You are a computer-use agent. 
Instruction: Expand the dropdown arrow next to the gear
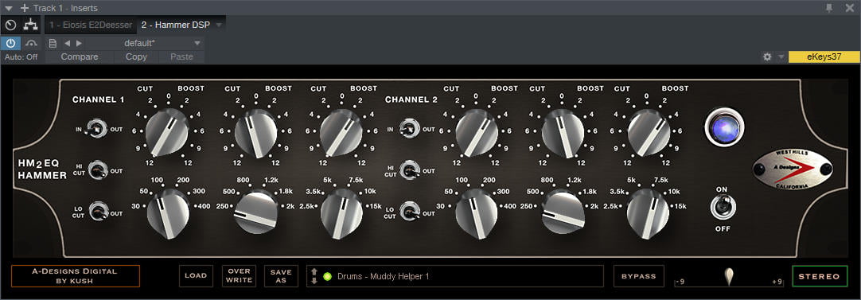click(781, 56)
